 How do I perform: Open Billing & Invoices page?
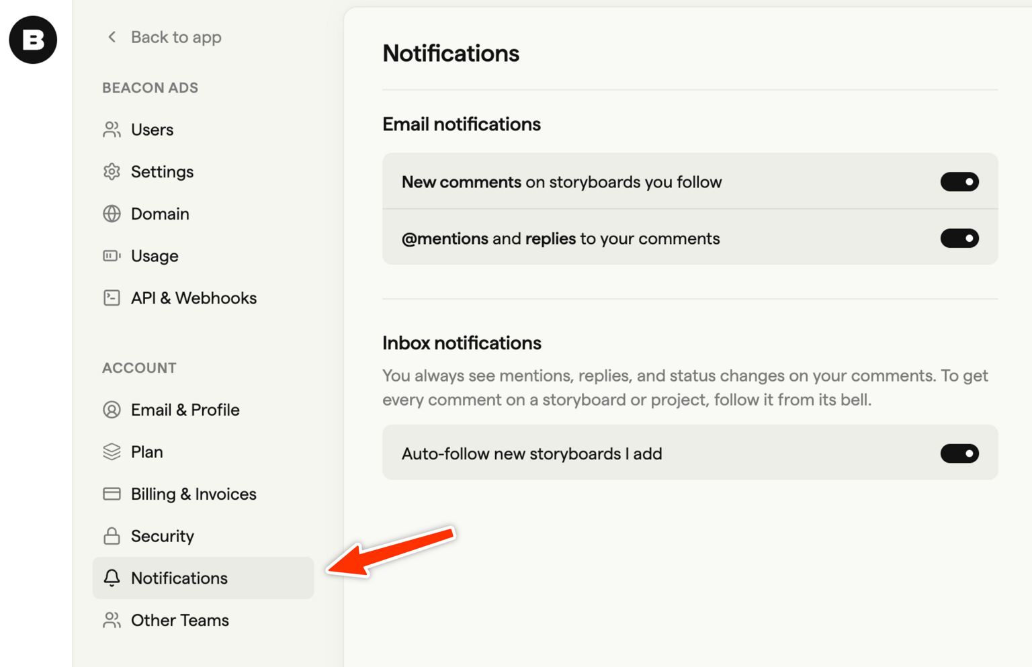(193, 494)
